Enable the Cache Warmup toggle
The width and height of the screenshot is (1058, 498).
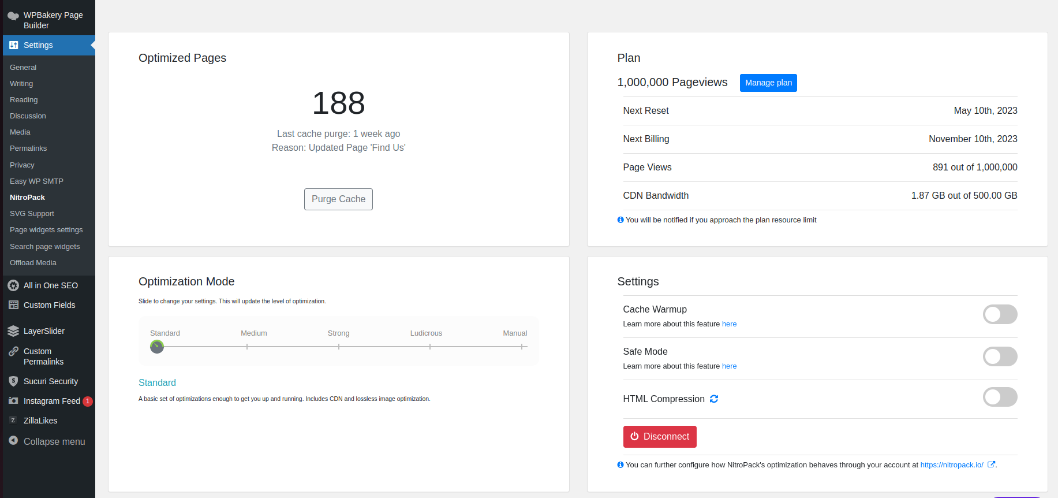1000,314
